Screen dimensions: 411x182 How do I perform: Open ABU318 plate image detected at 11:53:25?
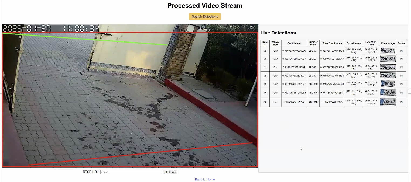click(x=388, y=84)
